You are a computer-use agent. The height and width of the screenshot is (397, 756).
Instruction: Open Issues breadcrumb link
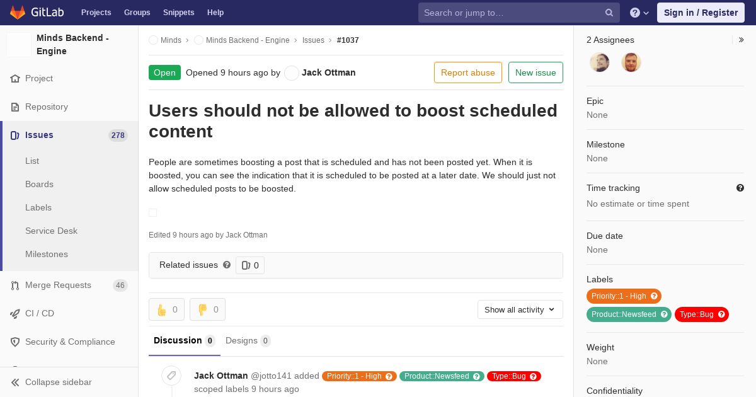tap(313, 40)
